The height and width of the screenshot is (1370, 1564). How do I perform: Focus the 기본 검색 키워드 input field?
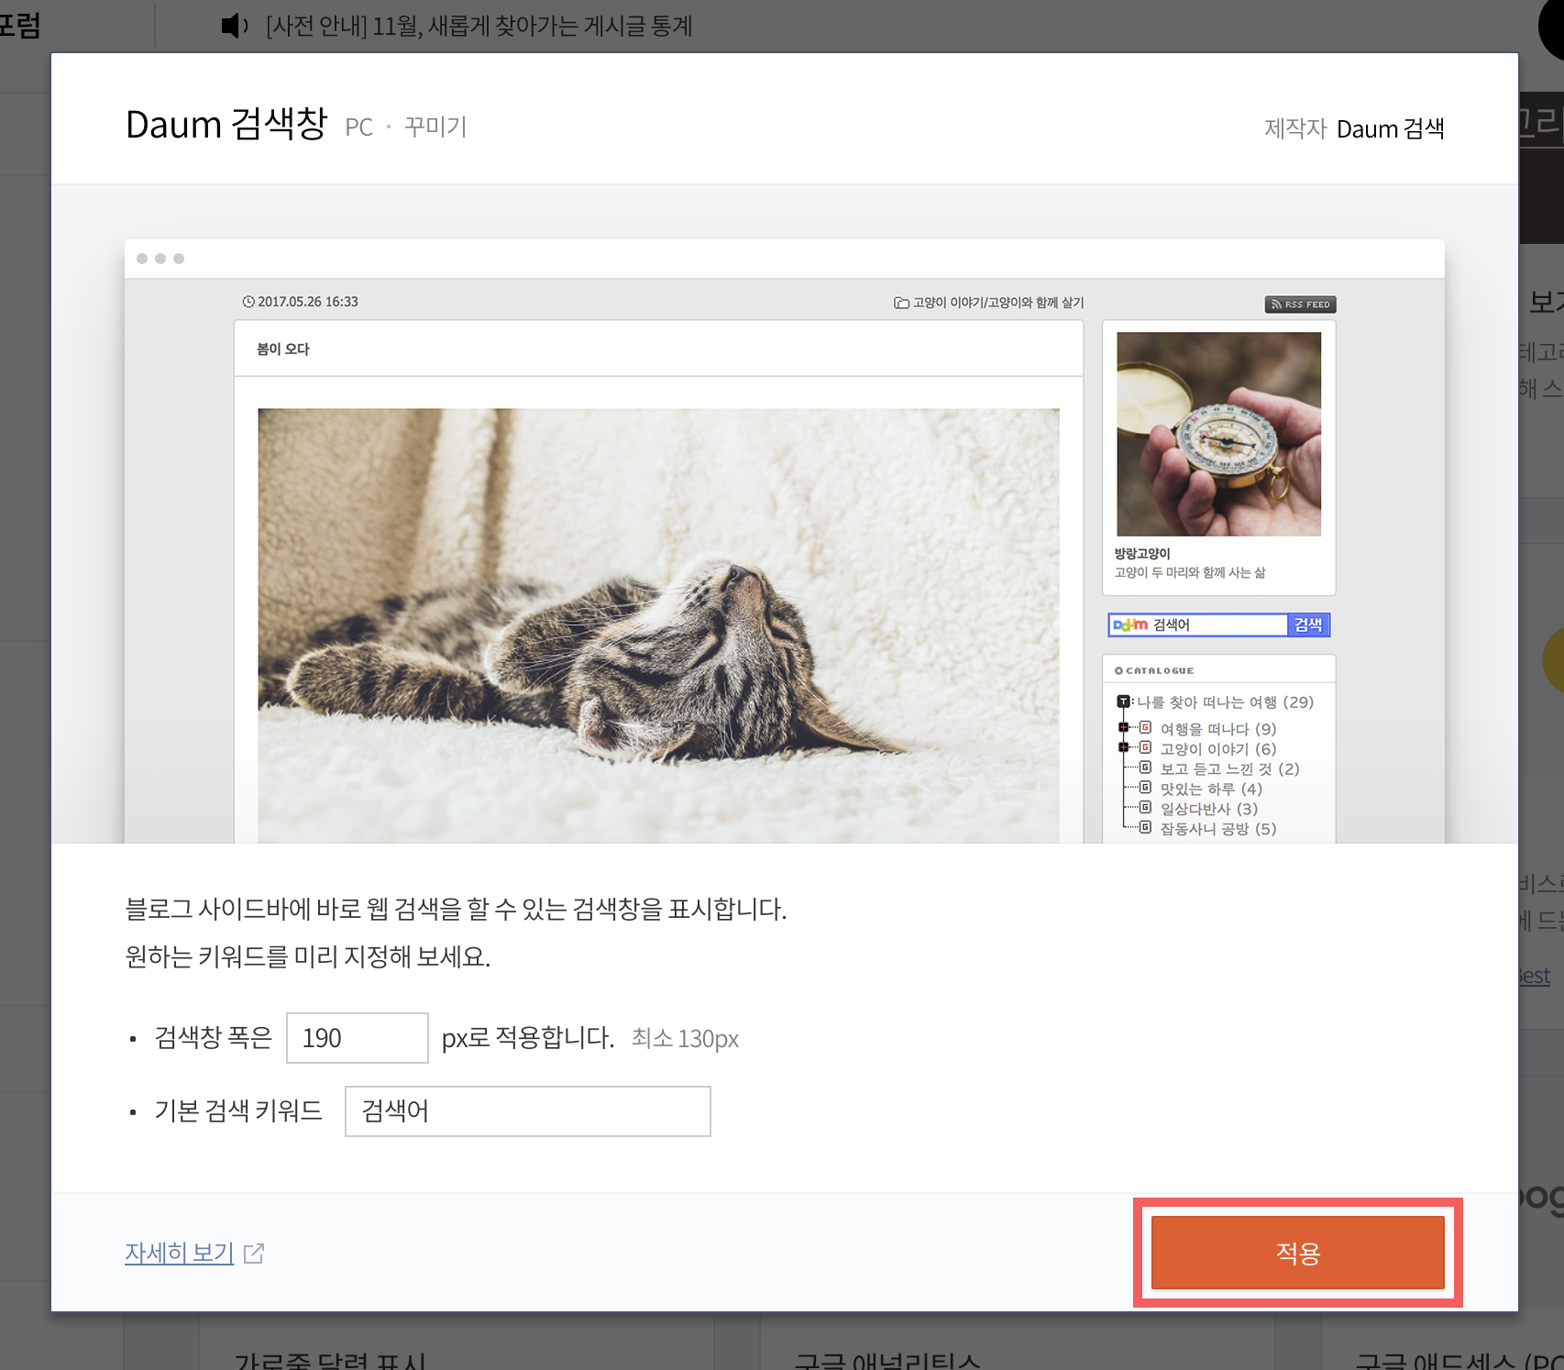[x=528, y=1111]
